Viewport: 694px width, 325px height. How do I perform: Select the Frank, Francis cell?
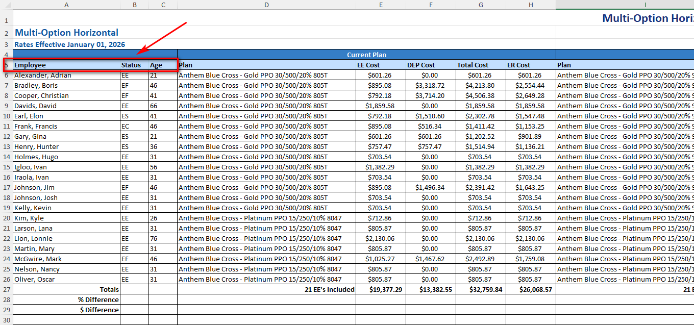66,126
